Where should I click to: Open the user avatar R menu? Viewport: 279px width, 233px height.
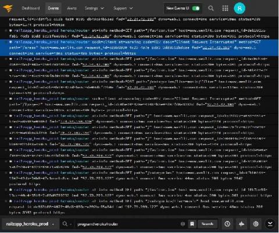point(239,8)
